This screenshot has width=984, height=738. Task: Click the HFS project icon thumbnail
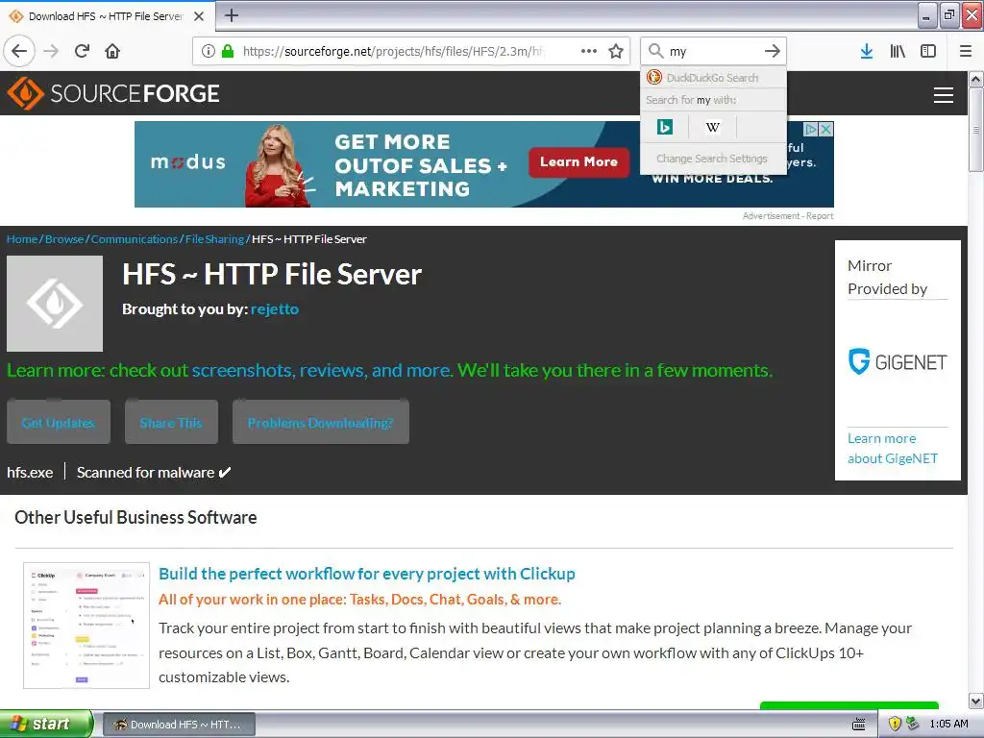(55, 304)
